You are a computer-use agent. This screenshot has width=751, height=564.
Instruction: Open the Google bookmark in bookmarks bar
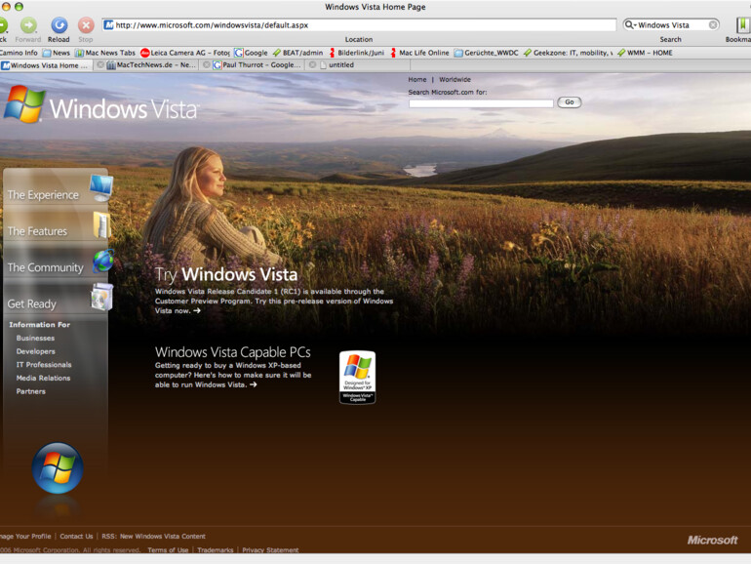coord(251,53)
